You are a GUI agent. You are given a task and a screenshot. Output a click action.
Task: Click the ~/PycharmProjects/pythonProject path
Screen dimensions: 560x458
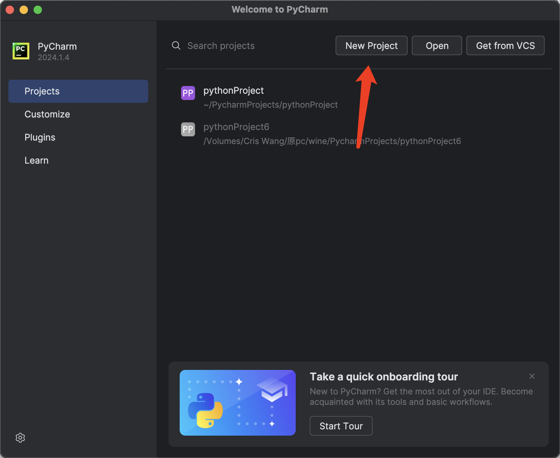271,105
